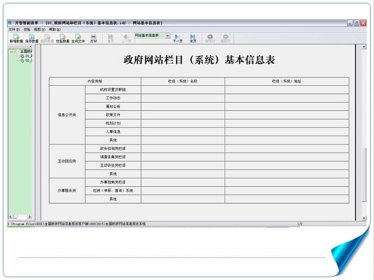
Task: Open the 文件(F) menu
Action: pos(14,29)
